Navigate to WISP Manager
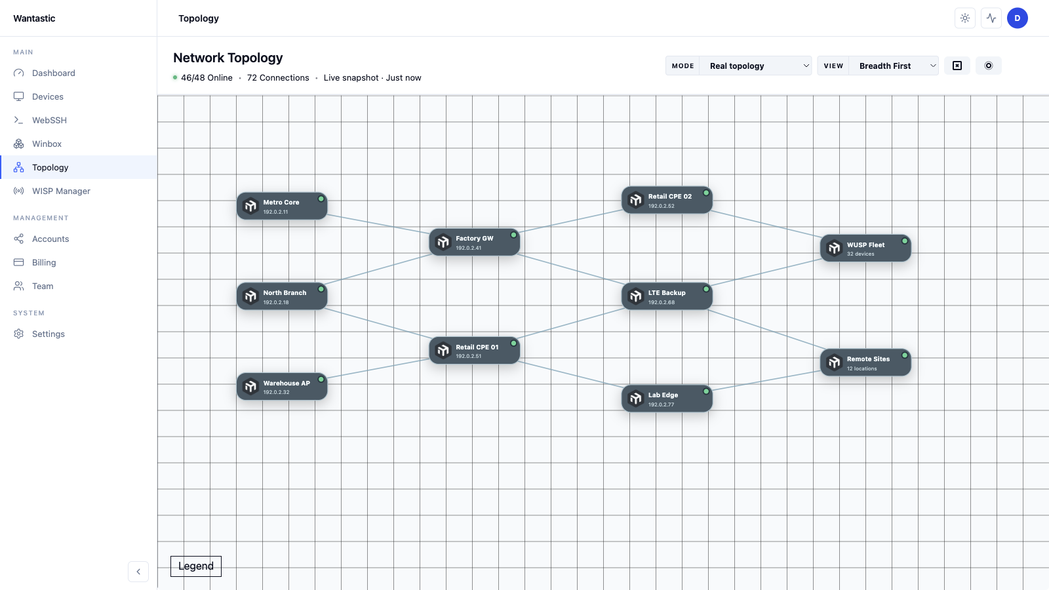This screenshot has width=1049, height=590. (x=79, y=191)
